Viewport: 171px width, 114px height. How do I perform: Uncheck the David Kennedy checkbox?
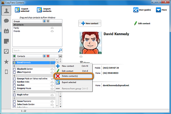[x=14, y=63]
